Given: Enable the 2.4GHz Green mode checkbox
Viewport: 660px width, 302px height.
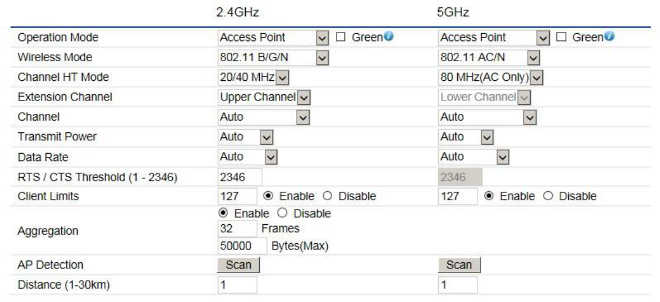Looking at the screenshot, I should (x=341, y=37).
